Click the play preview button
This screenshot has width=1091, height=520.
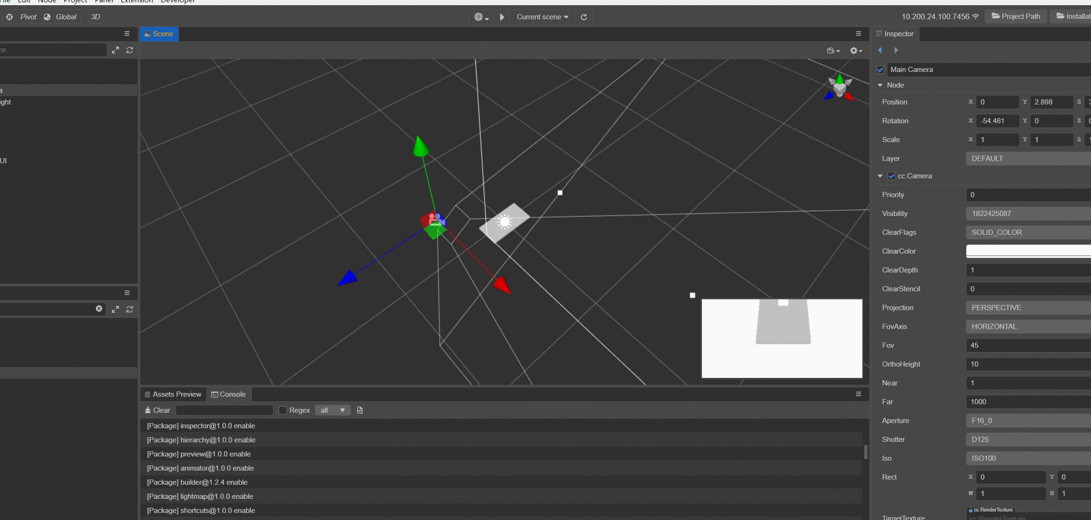click(502, 17)
